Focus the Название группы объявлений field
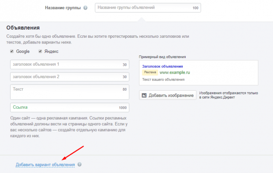273x173 pixels. click(148, 8)
